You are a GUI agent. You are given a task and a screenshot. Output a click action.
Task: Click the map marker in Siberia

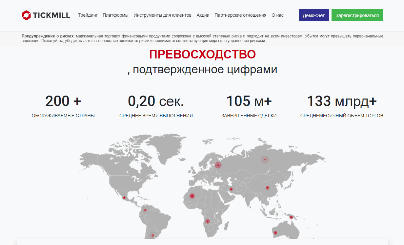click(x=265, y=160)
